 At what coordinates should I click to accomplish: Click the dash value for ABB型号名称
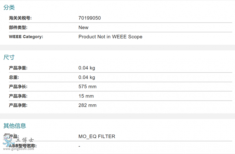(x=79, y=146)
